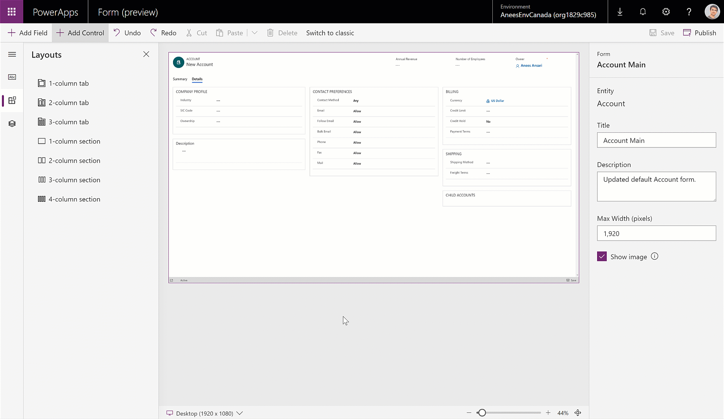Save the form
Image resolution: width=724 pixels, height=419 pixels.
(662, 33)
